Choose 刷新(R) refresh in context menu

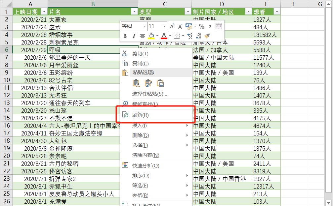(x=155, y=115)
